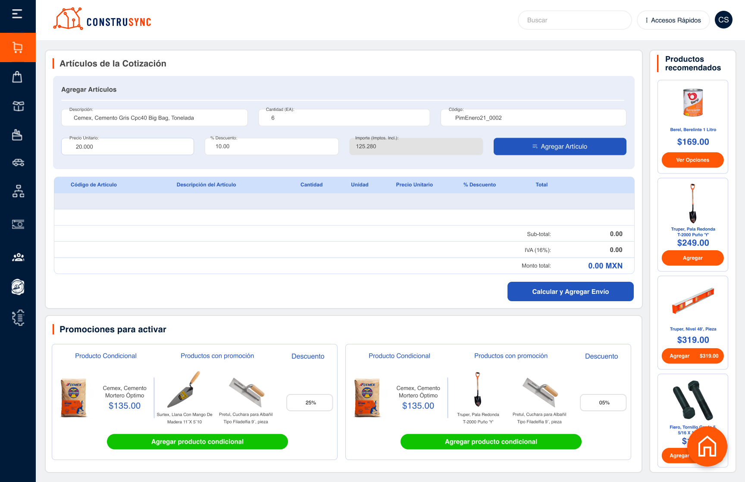
Task: Click Calcular y Agregar Envío button
Action: 570,292
